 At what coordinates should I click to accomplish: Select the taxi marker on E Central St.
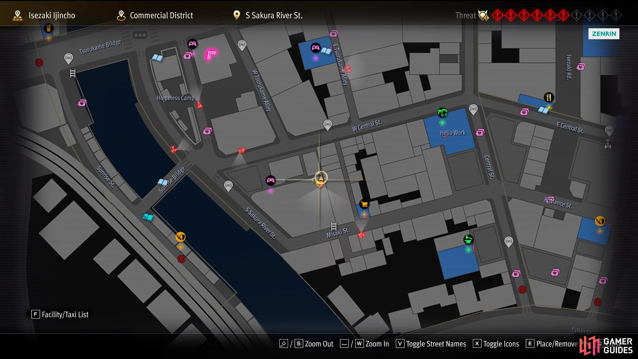pyautogui.click(x=609, y=131)
